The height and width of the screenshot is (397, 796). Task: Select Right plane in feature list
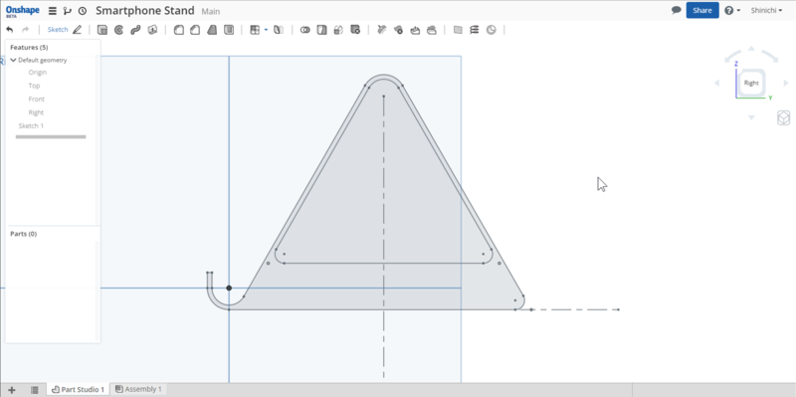click(36, 112)
